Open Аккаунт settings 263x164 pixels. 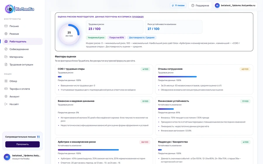(x=23, y=97)
